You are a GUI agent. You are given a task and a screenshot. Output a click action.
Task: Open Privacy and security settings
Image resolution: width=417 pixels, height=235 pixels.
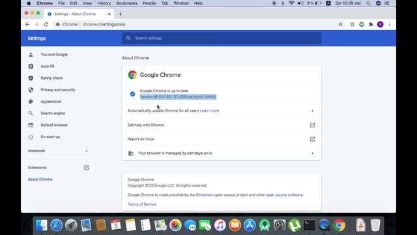[x=58, y=90]
